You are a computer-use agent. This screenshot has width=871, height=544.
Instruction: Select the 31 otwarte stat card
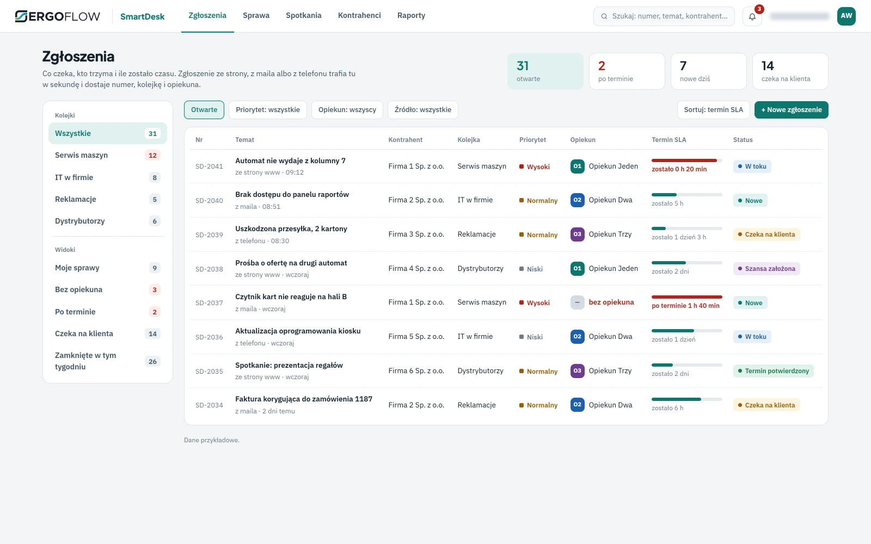pos(545,71)
